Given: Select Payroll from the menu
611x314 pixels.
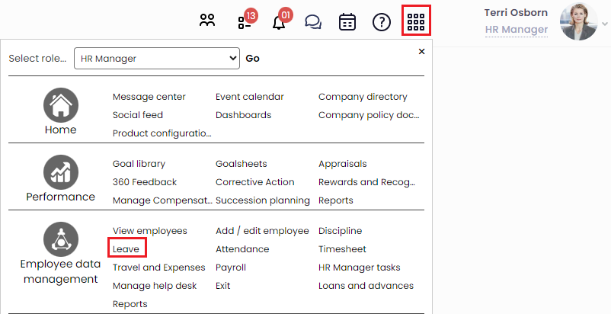Looking at the screenshot, I should (x=231, y=268).
